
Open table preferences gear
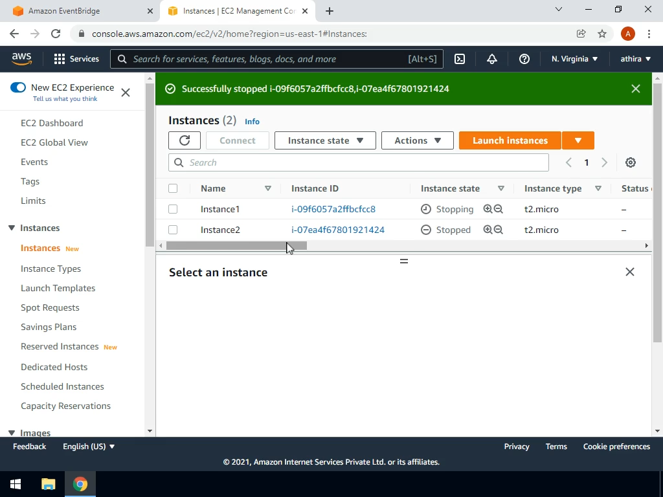[x=631, y=162]
